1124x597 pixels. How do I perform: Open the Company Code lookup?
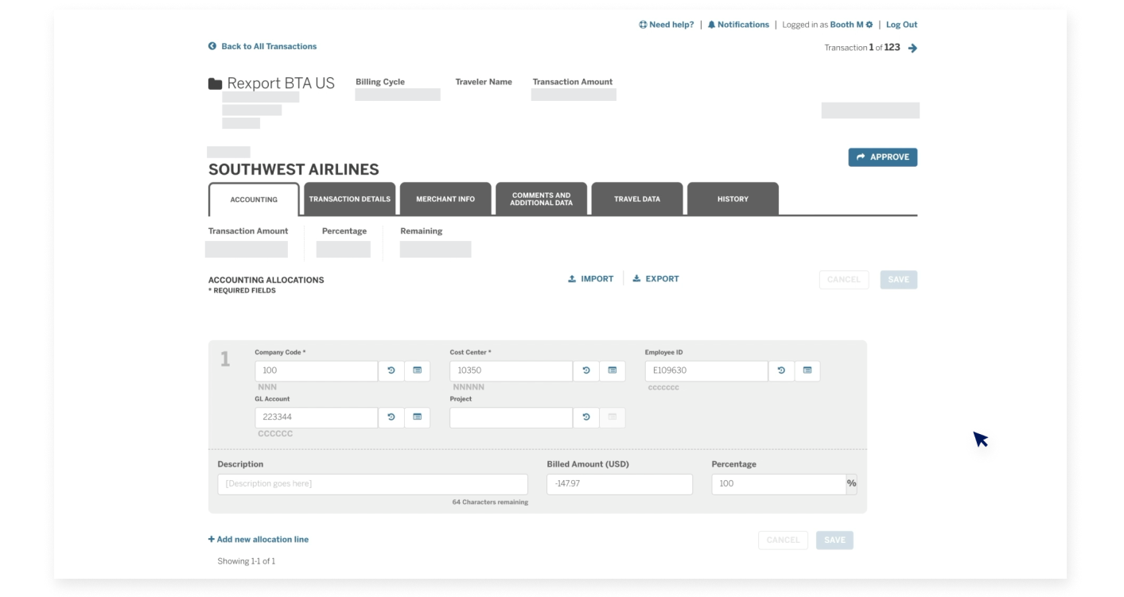418,370
